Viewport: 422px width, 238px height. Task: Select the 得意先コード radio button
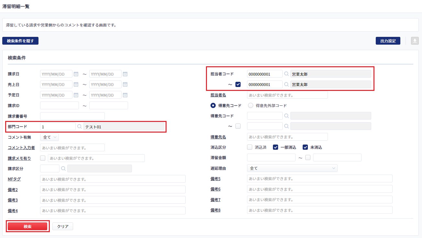[213, 105]
